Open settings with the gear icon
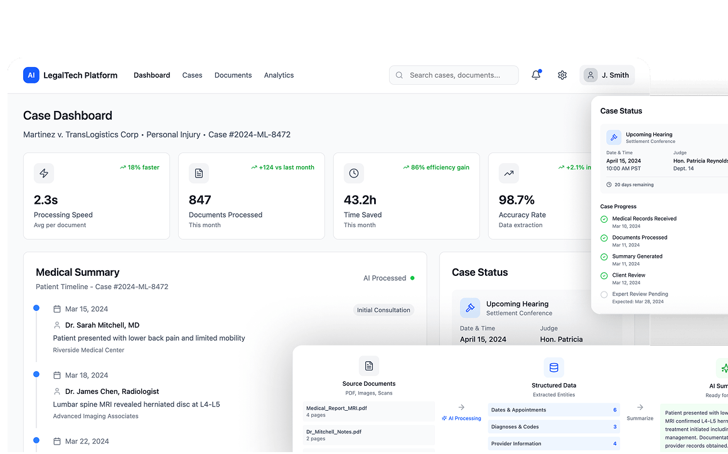728x454 pixels. pos(562,75)
